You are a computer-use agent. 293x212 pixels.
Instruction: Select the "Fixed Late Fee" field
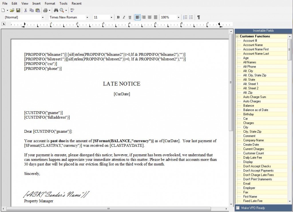click(x=253, y=201)
